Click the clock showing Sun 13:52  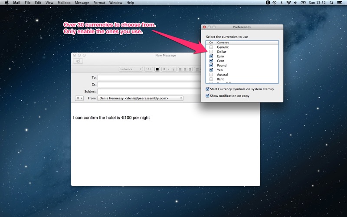[x=317, y=3]
